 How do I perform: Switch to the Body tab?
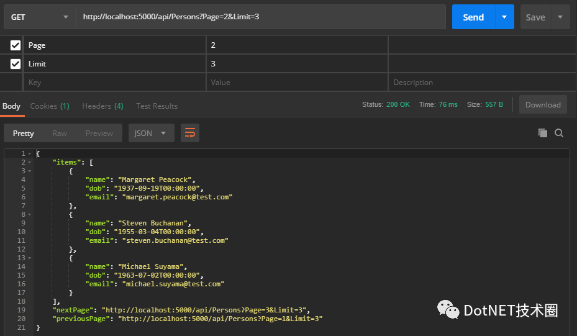(11, 106)
